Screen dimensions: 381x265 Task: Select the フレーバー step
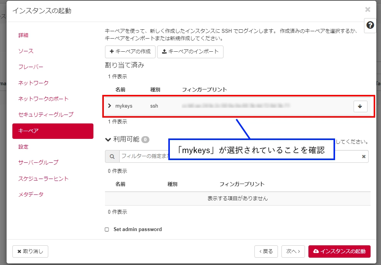31,67
